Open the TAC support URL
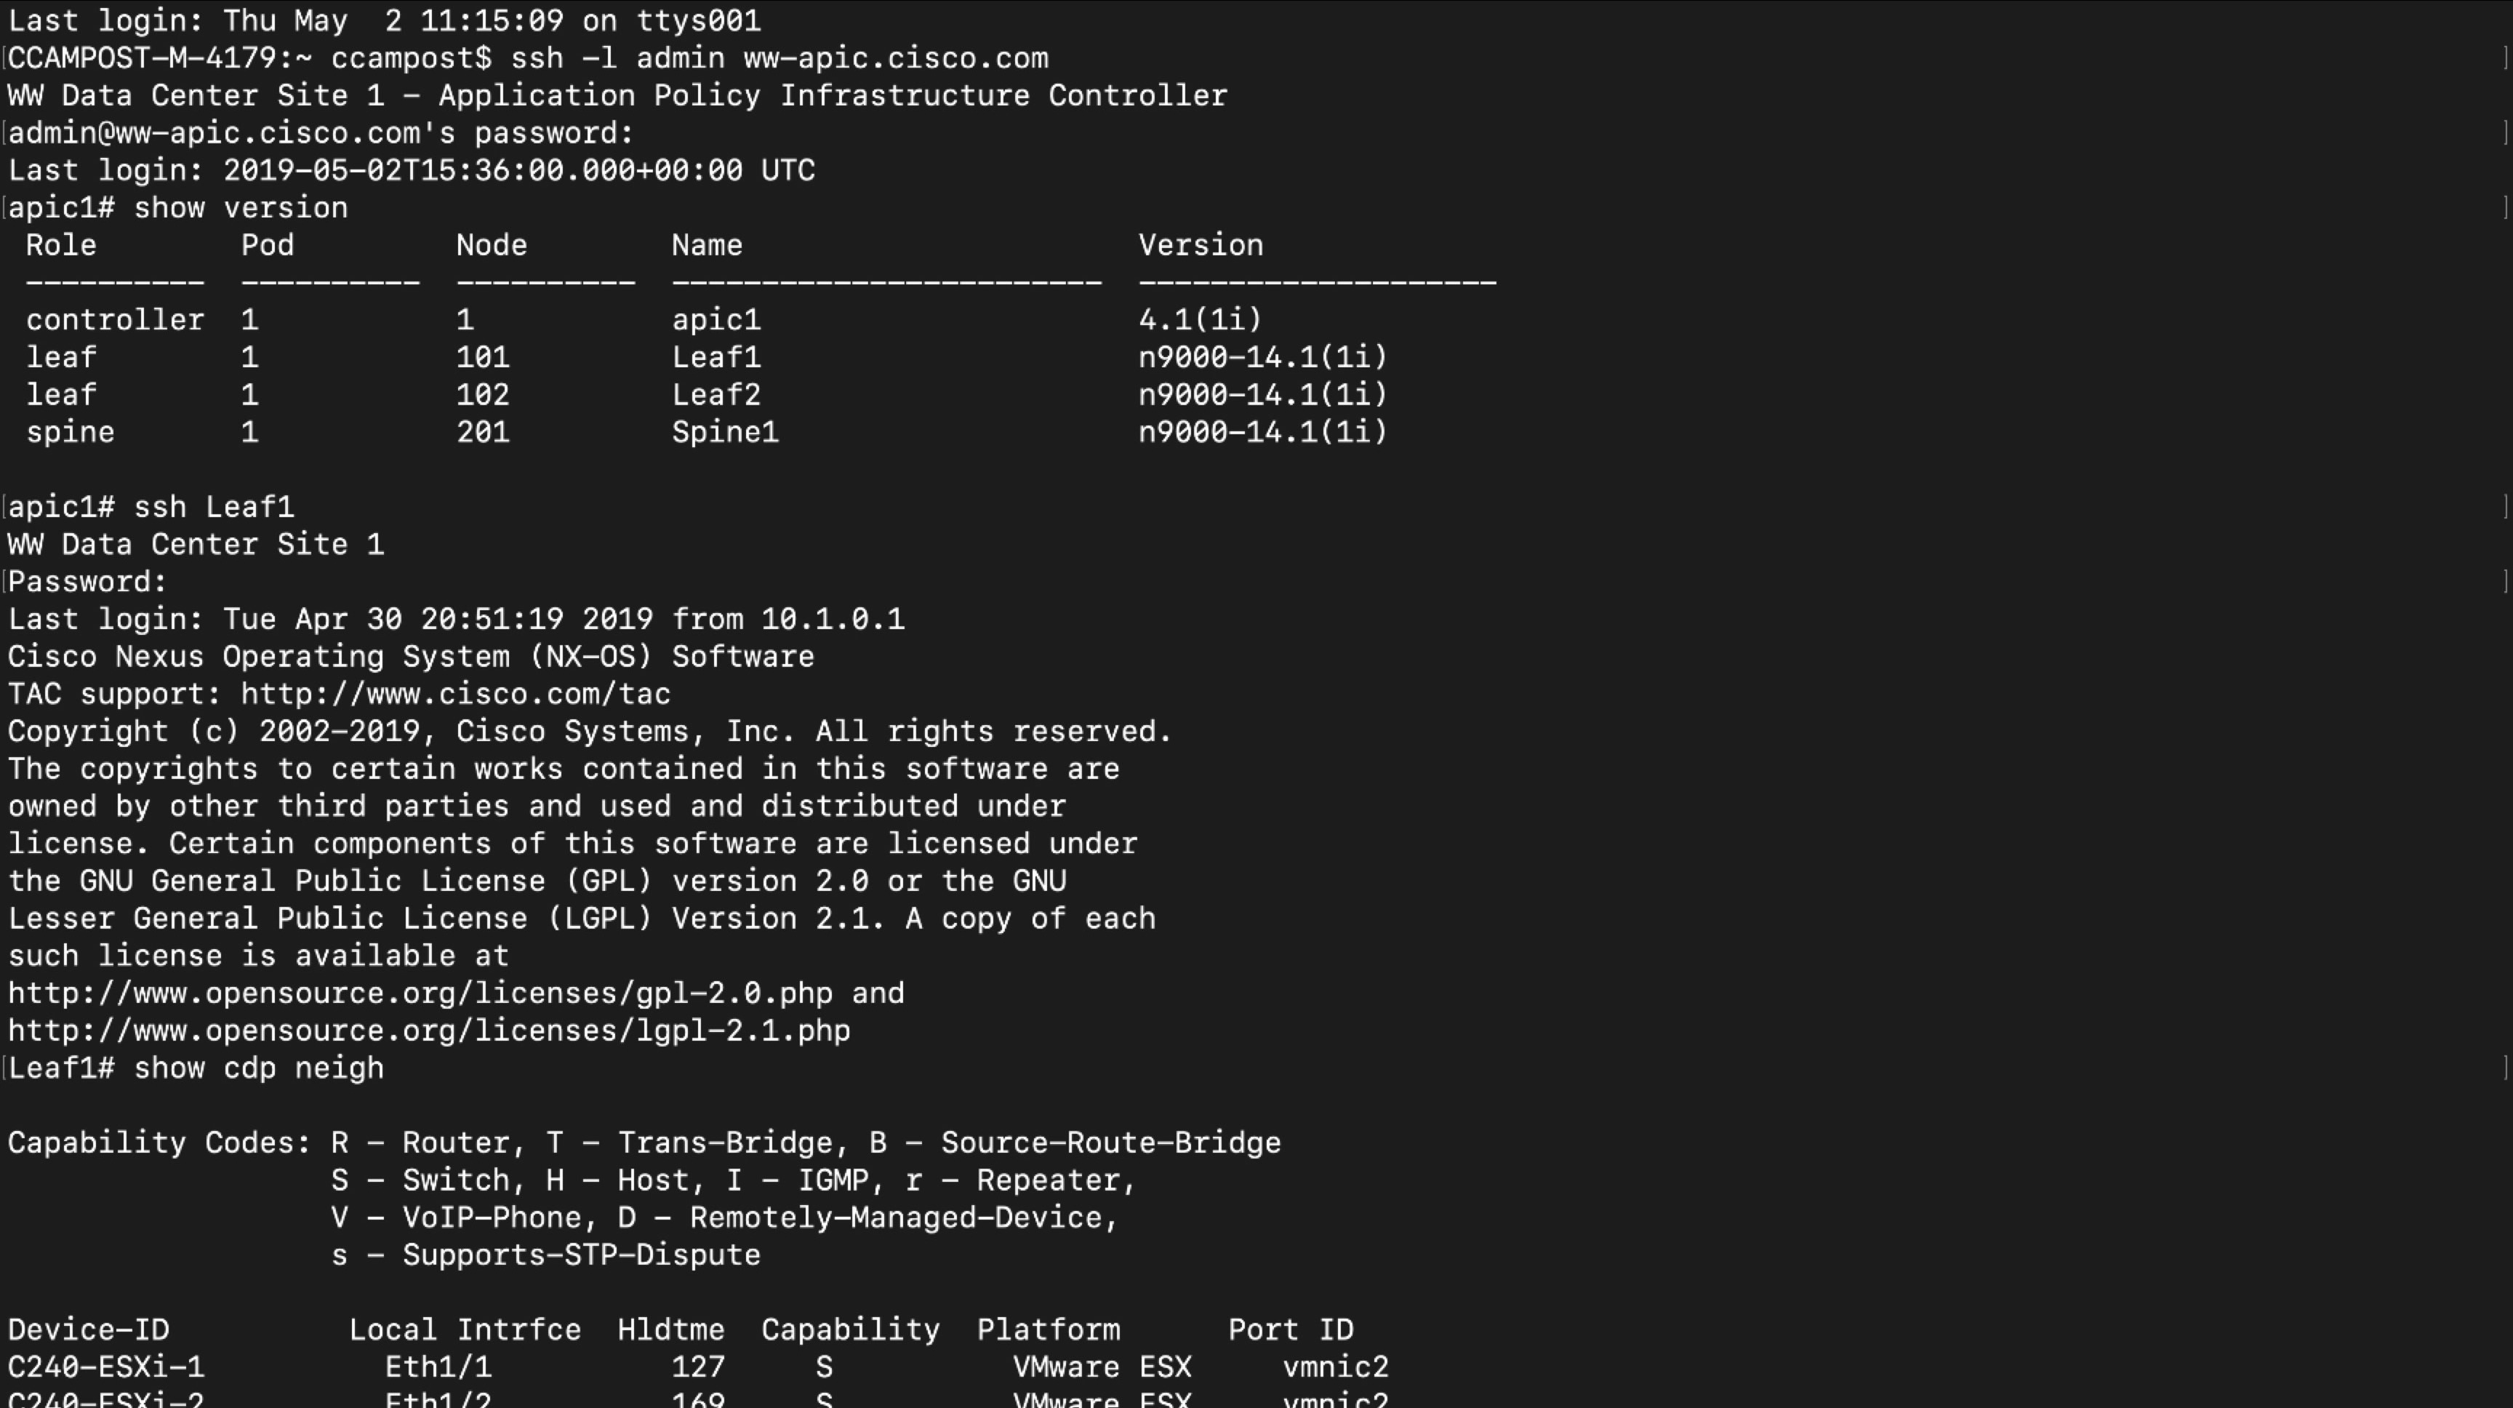The height and width of the screenshot is (1408, 2513). 456,694
